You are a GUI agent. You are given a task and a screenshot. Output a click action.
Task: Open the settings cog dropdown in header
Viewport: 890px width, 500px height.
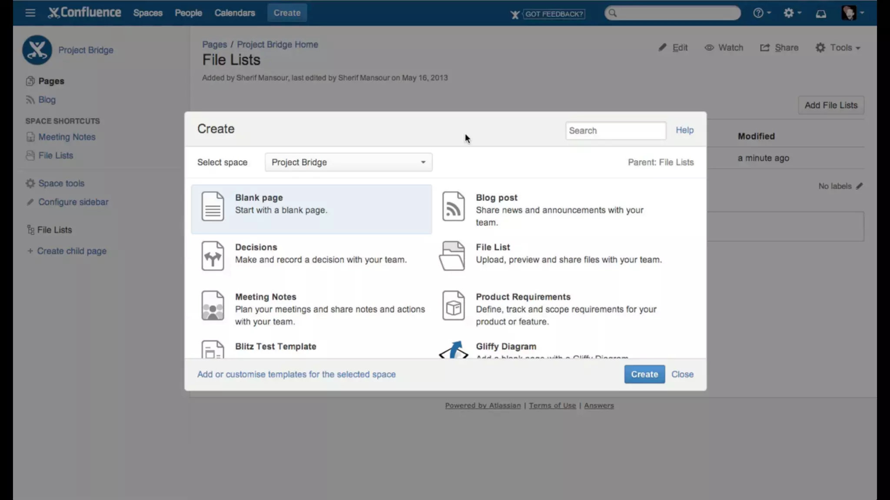pos(792,13)
